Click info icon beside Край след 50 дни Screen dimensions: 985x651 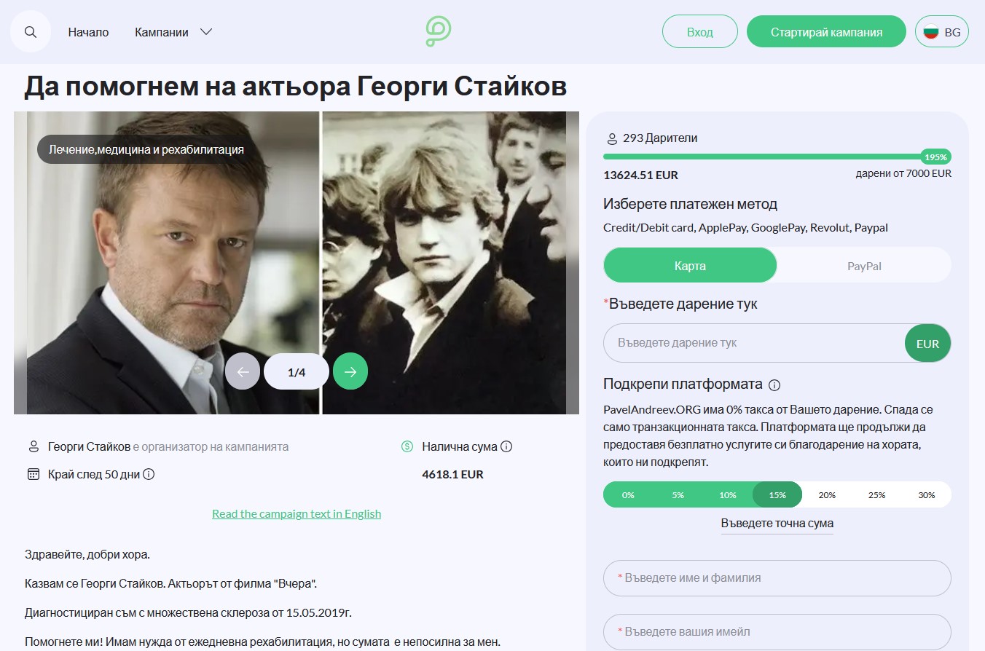[149, 474]
